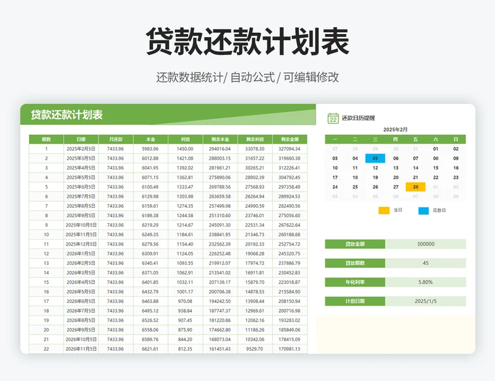The image size is (495, 381).
Task: Select remaining principal cell 226252.48
Action: tap(220, 254)
